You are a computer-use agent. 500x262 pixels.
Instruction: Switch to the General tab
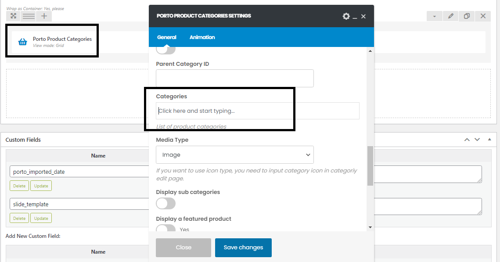pos(166,37)
